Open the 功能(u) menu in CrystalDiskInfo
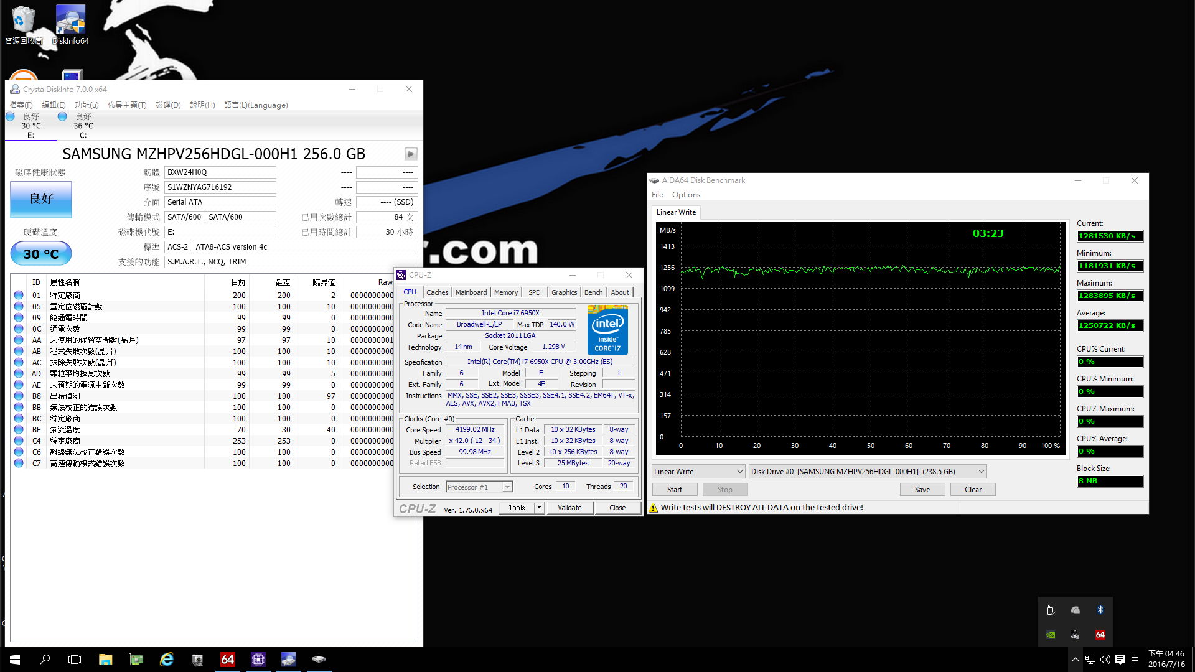This screenshot has height=672, width=1195. pos(87,105)
